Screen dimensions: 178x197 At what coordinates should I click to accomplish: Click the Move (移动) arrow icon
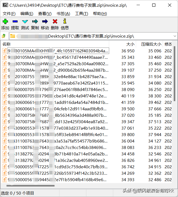point(45,22)
